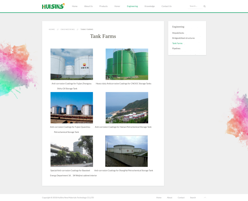Viewport: 248px width, 201px height.
Task: Open the green CNOOC storage tanks image
Action: click(x=127, y=64)
